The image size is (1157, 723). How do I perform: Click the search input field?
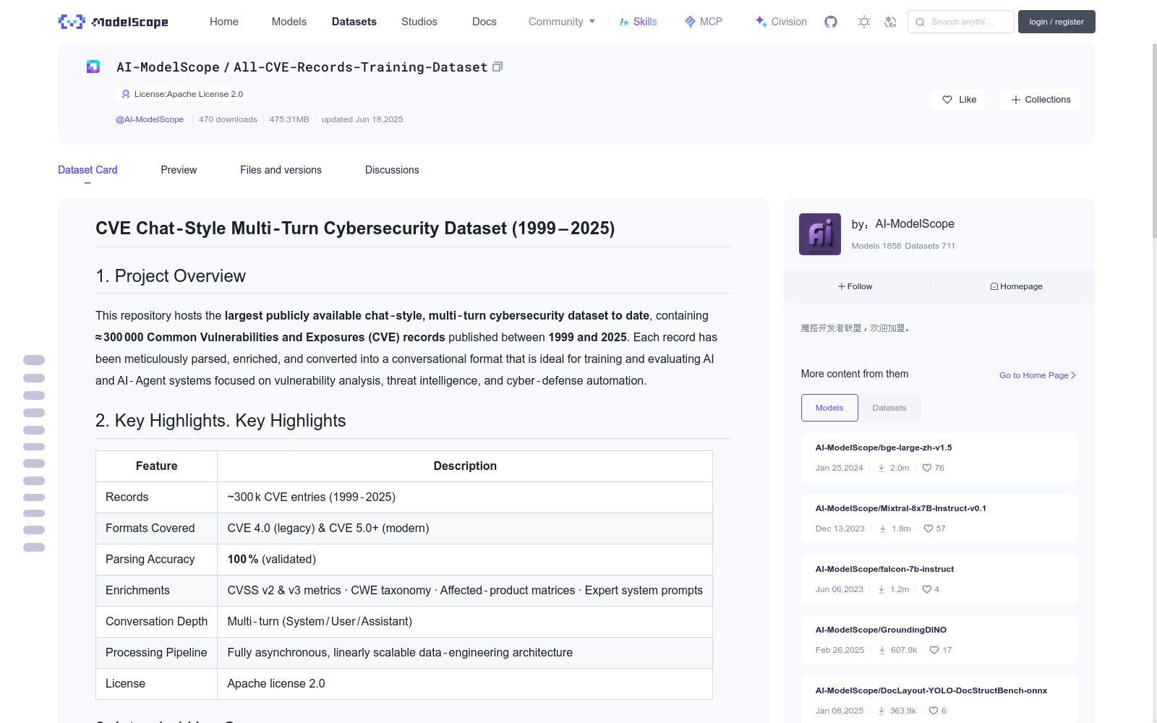[961, 22]
